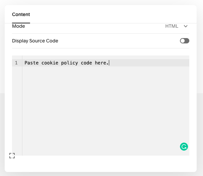Screen dimensions: 203x176
Task: Click the highlighted line after the text end
Action: coord(149,63)
